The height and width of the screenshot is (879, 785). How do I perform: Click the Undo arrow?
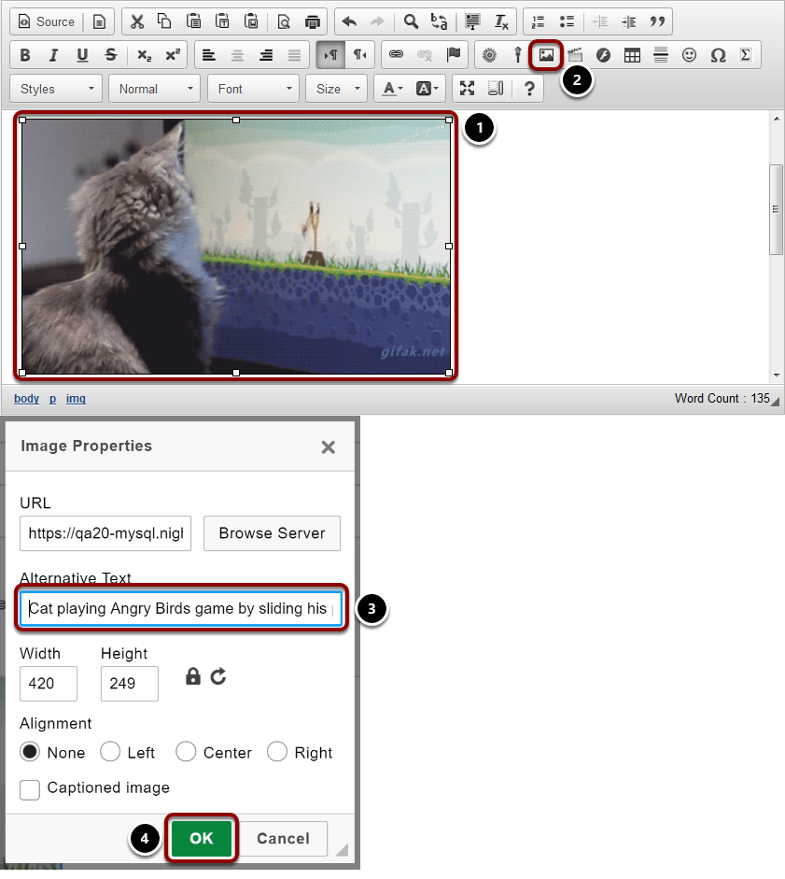tap(349, 21)
